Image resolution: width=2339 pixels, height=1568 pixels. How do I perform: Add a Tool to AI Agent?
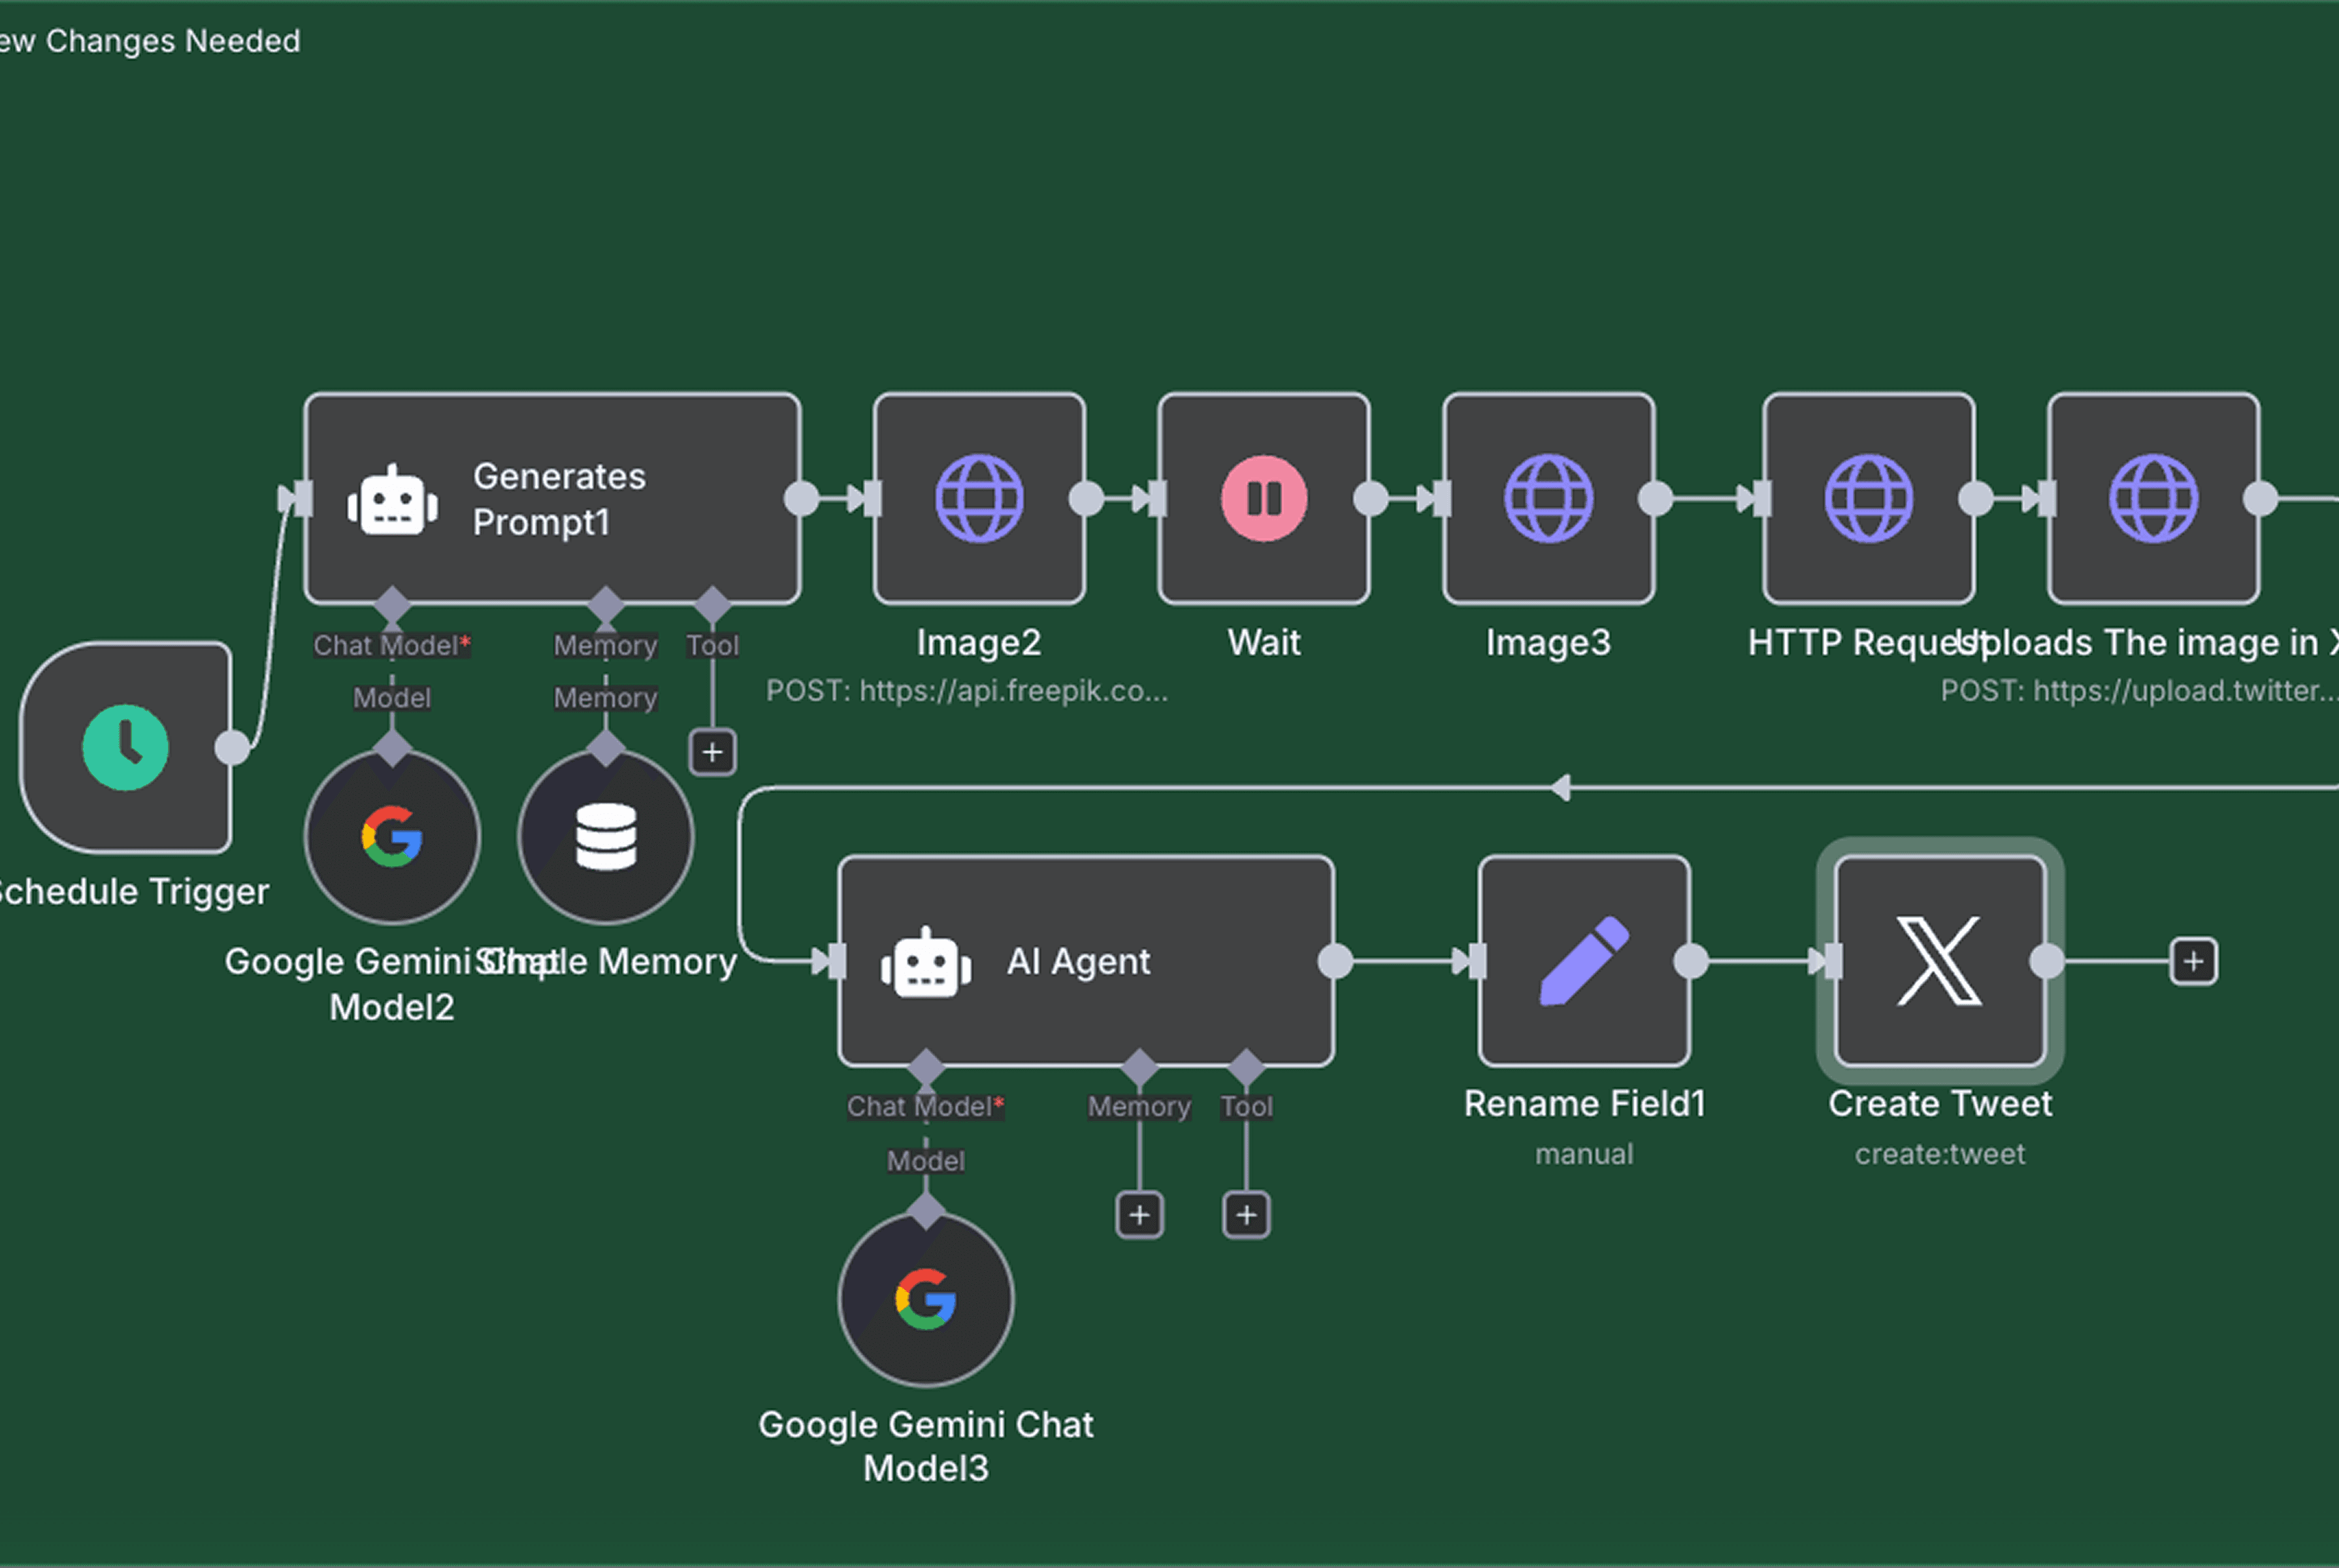(1246, 1215)
